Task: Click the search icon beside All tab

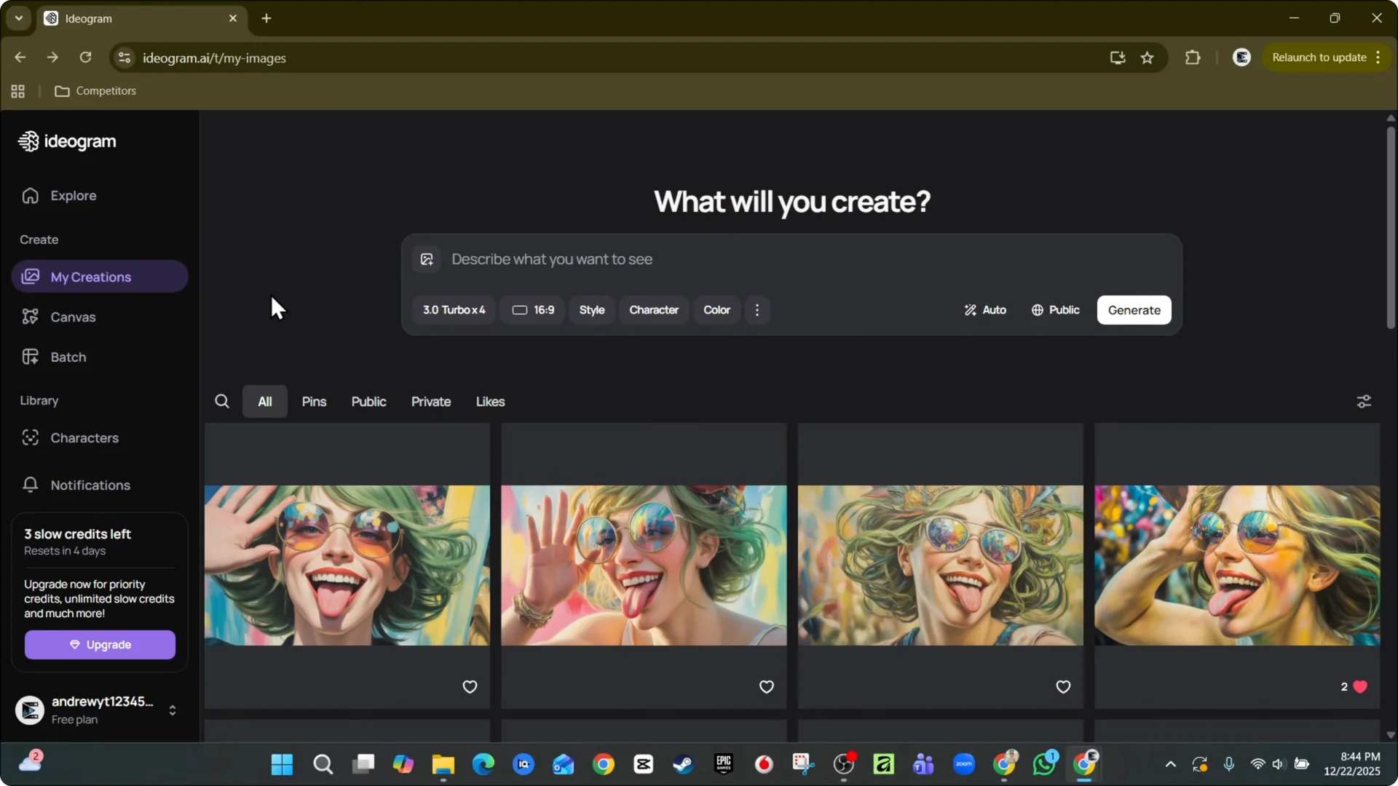Action: click(x=222, y=401)
